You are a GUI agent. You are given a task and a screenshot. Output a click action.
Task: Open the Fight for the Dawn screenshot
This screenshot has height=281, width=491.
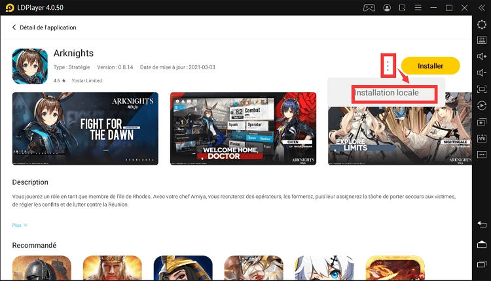pyautogui.click(x=85, y=129)
